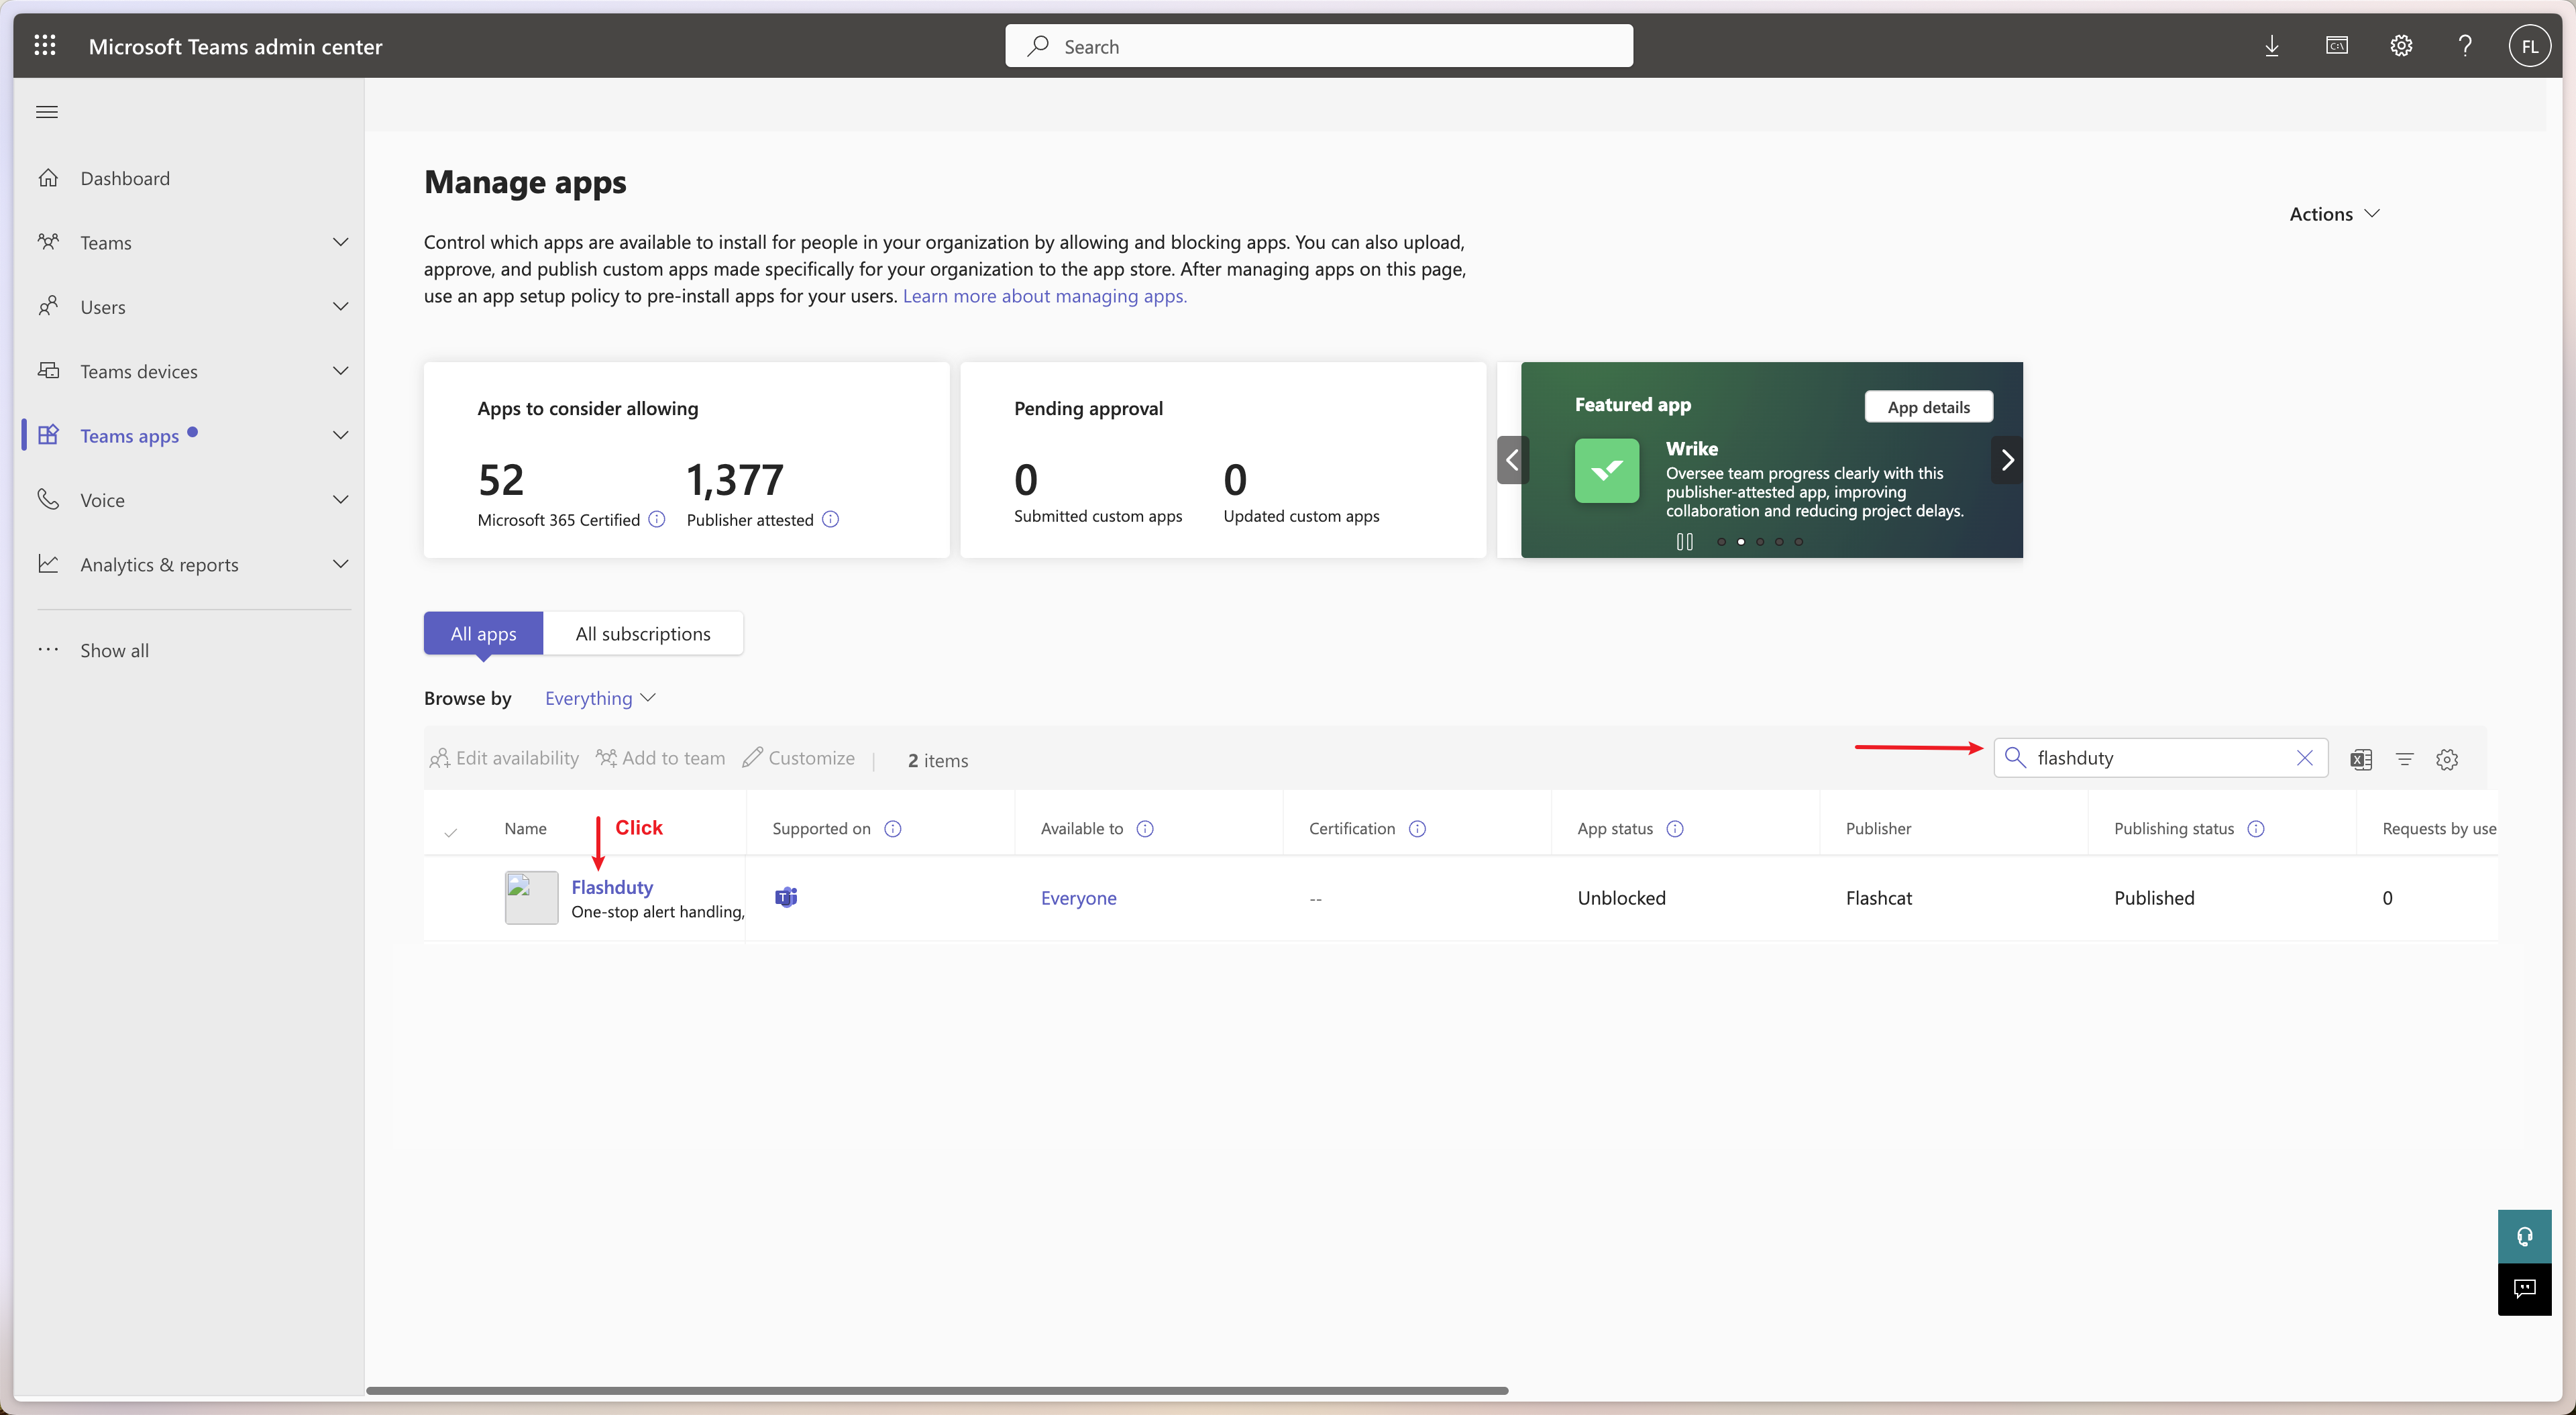This screenshot has height=1415, width=2576.
Task: Click info icon next to Publishing status
Action: coord(2256,828)
